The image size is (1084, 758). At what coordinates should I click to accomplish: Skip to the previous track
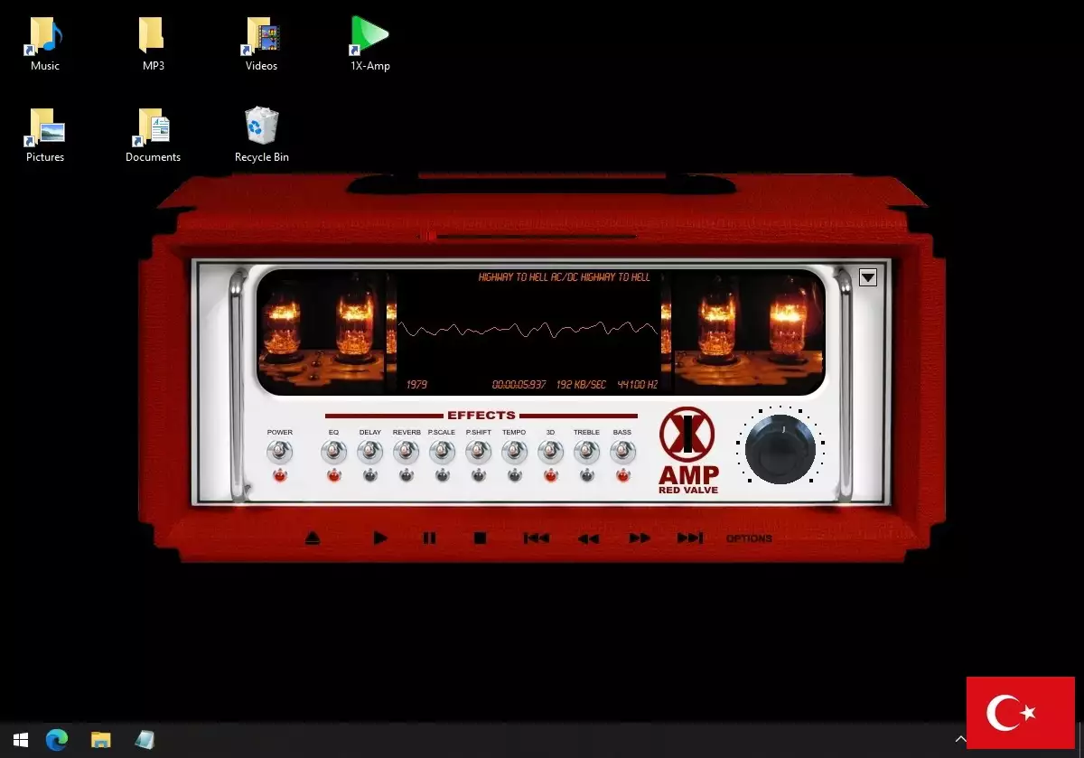536,538
